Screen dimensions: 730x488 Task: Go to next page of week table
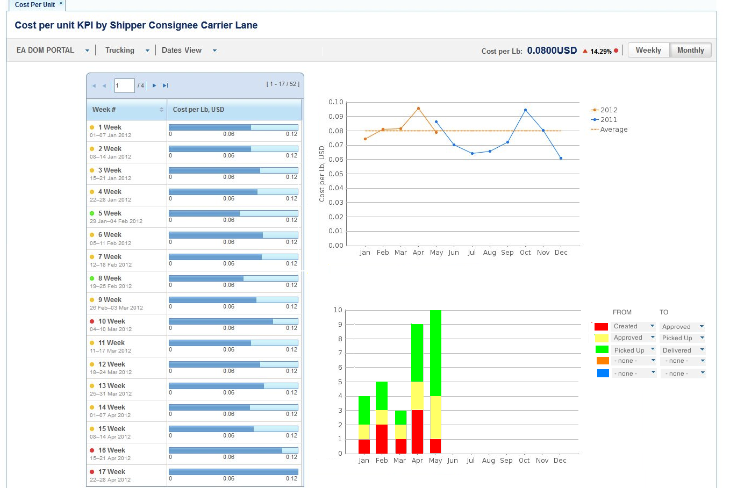(154, 86)
